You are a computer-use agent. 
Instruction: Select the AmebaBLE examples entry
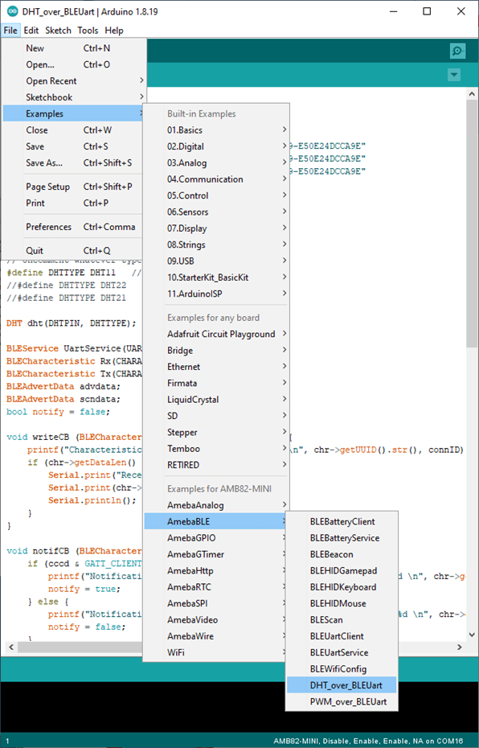click(216, 521)
